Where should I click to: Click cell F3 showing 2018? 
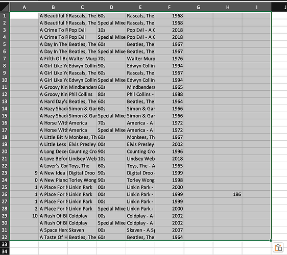[170, 30]
